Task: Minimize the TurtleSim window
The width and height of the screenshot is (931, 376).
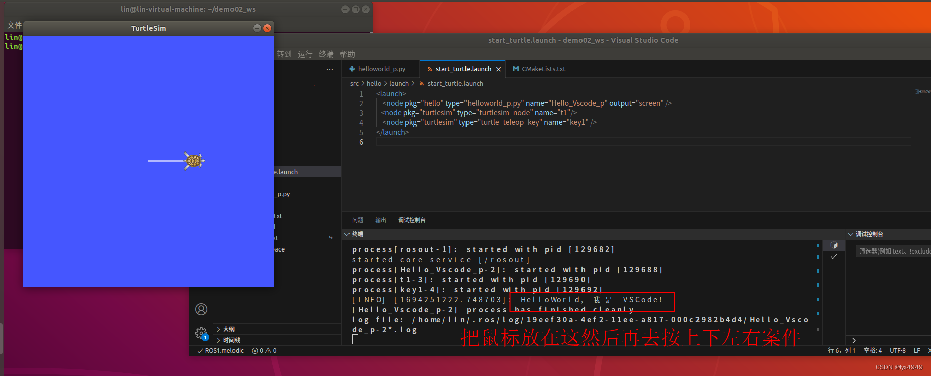Action: click(x=257, y=28)
